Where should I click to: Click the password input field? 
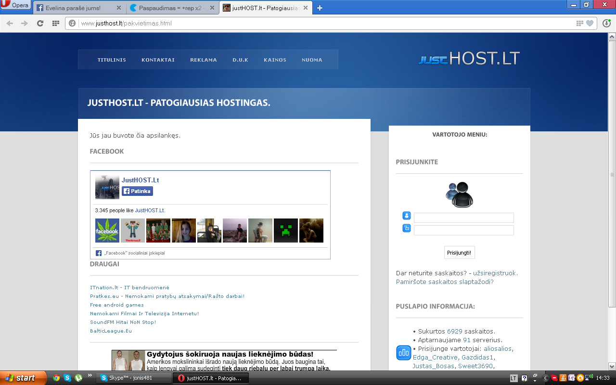tap(464, 230)
